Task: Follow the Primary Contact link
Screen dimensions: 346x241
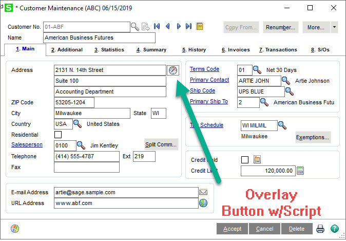Action: pyautogui.click(x=209, y=80)
